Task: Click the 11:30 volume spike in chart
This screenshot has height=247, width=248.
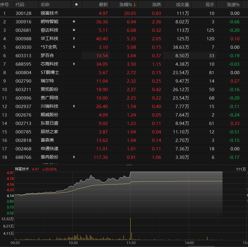Action: [x=130, y=228]
